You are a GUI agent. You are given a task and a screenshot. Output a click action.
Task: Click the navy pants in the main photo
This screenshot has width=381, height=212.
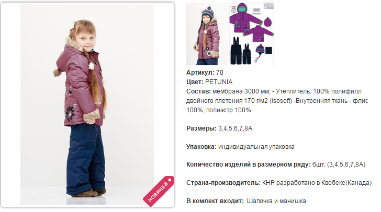pos(85,158)
